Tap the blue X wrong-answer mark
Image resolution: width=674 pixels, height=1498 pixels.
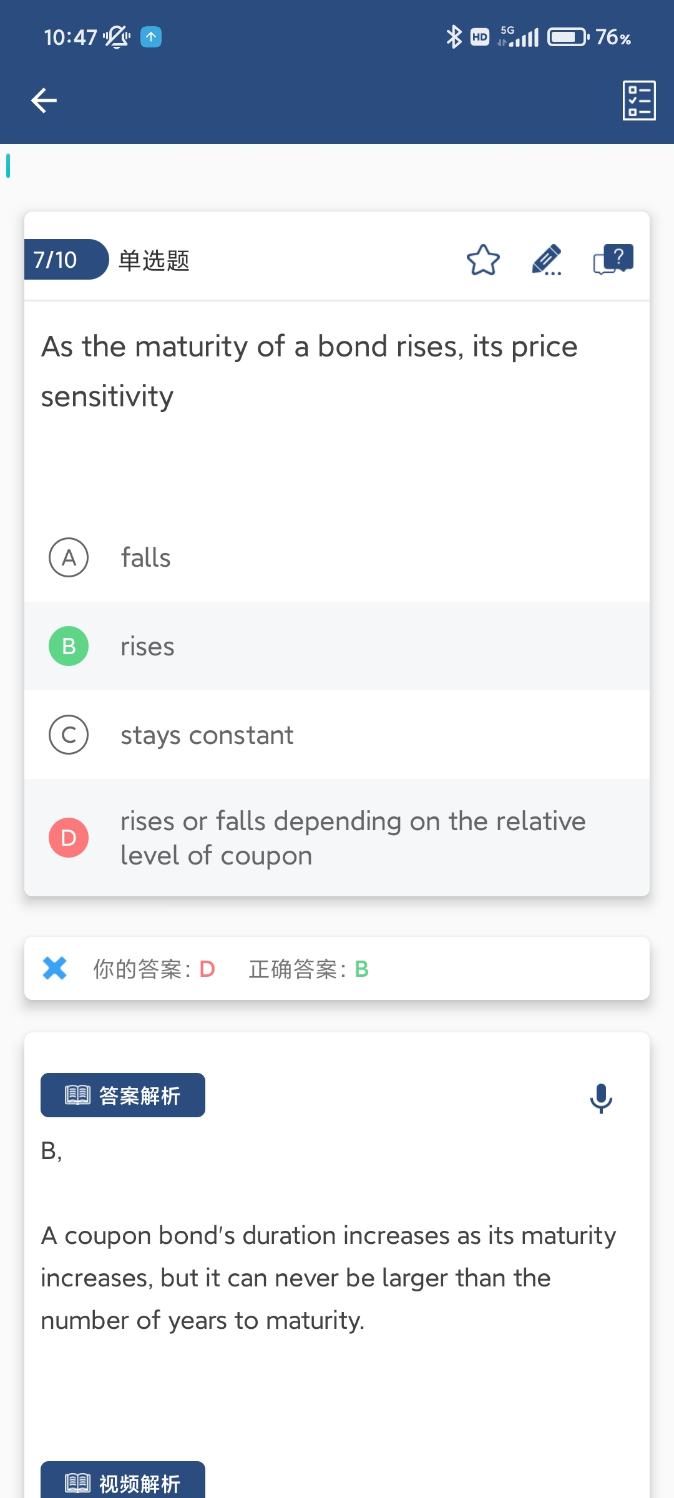click(55, 968)
